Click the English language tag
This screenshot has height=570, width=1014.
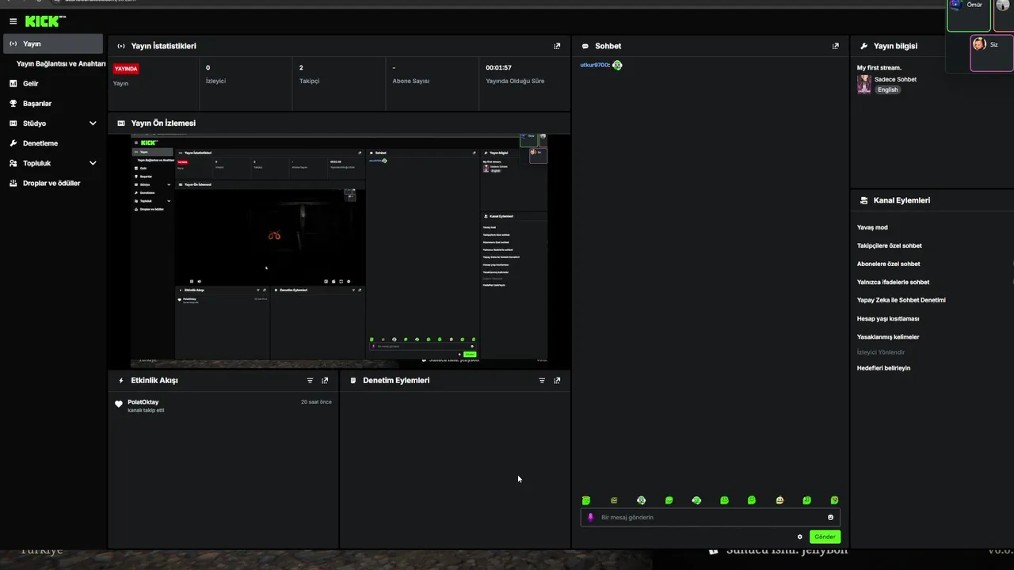pos(887,89)
